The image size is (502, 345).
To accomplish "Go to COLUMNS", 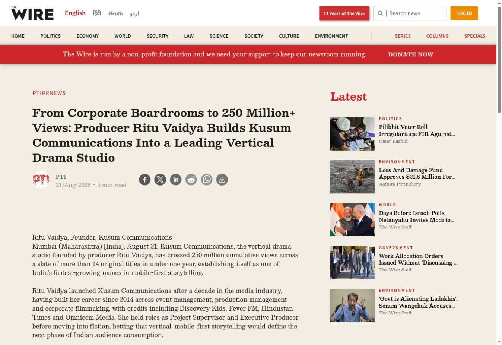I will pyautogui.click(x=438, y=36).
